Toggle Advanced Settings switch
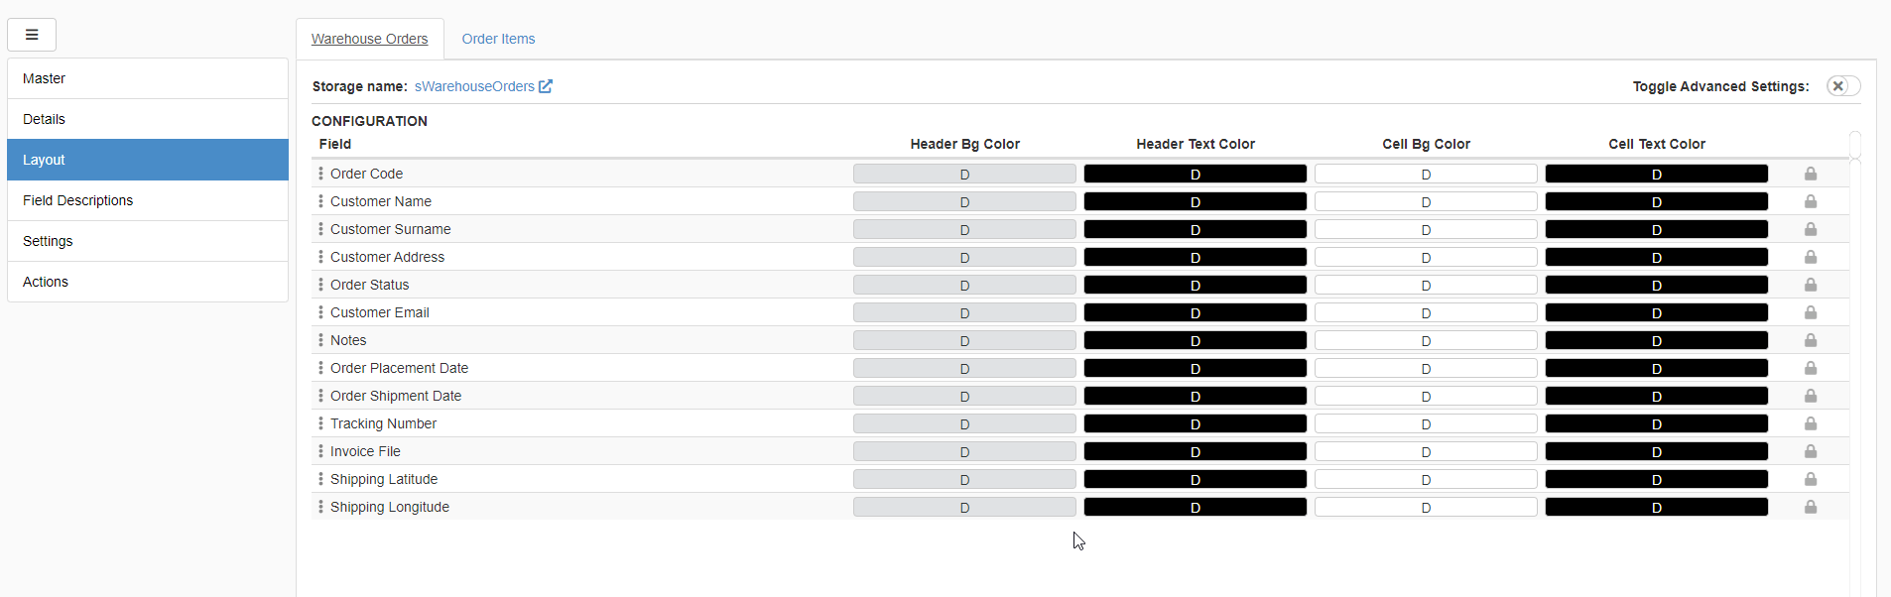Screen dimensions: 1891x597 coord(1842,86)
